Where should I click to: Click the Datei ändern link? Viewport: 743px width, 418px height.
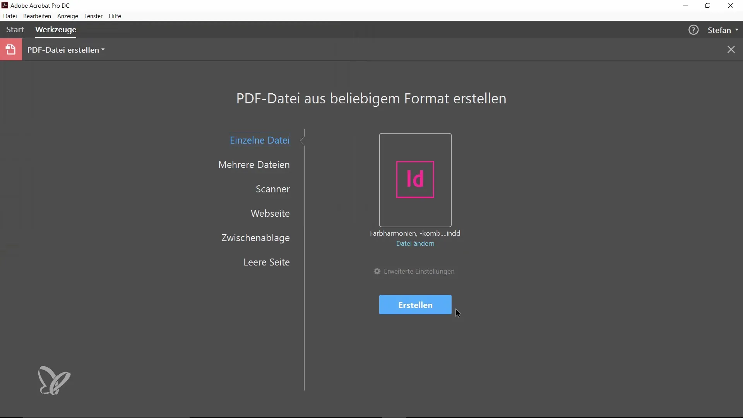[415, 243]
